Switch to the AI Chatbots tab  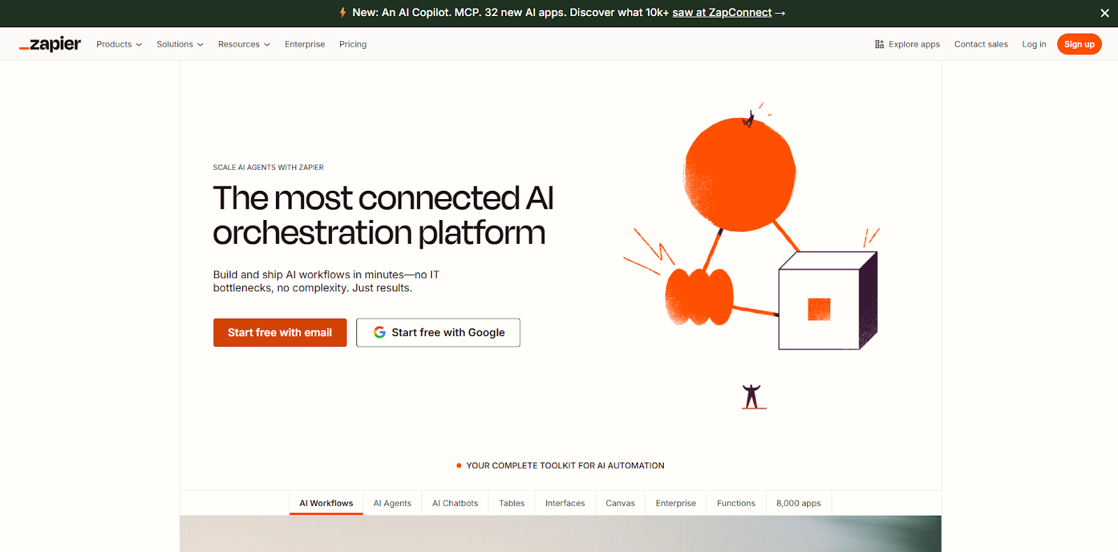coord(455,503)
